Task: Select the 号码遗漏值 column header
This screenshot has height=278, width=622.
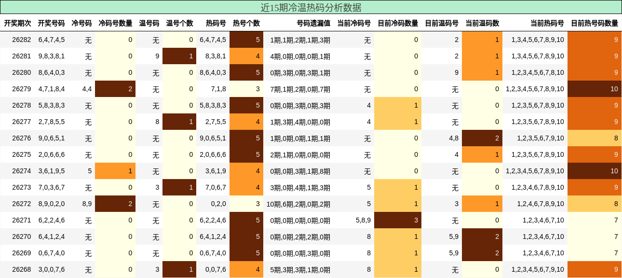Action: (x=313, y=23)
